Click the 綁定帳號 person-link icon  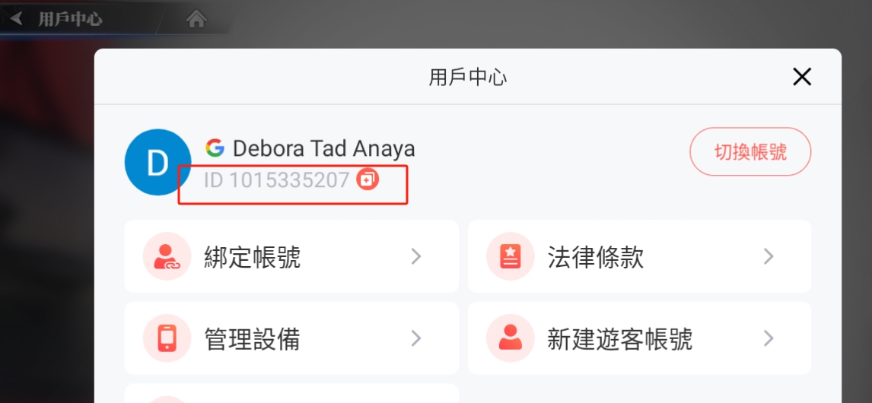click(x=167, y=256)
